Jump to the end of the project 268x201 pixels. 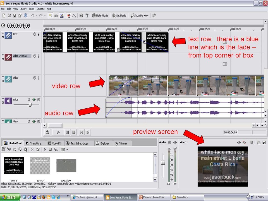[x=88, y=132]
